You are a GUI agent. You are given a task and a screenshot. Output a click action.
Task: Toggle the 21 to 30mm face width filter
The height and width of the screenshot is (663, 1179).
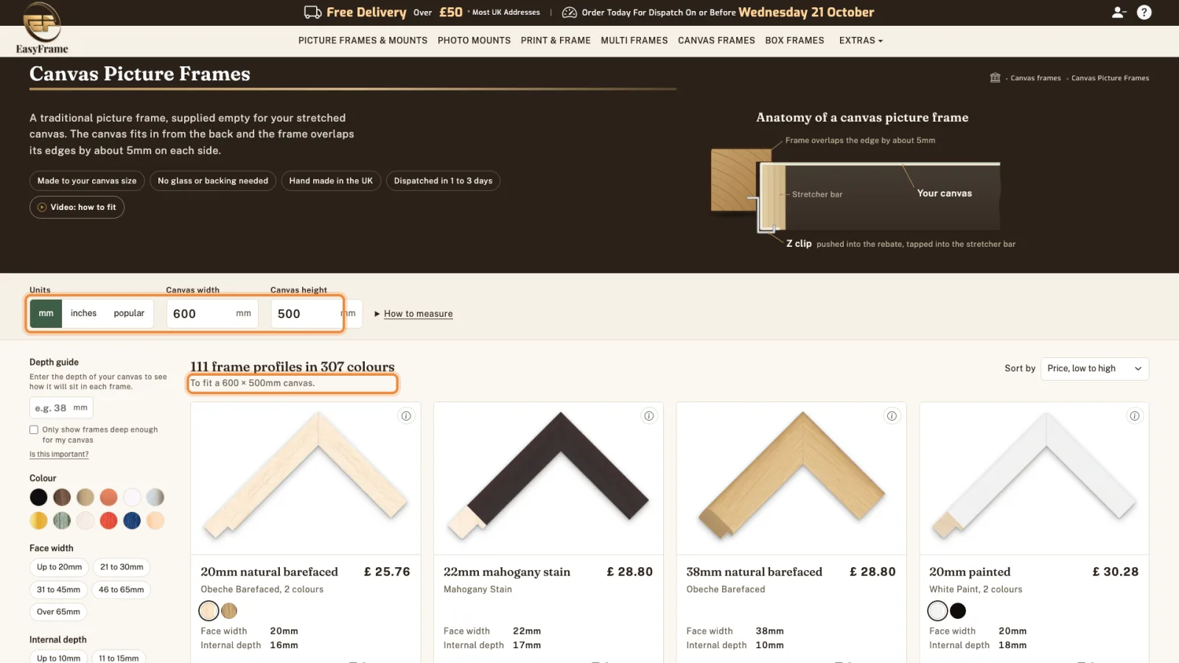pyautogui.click(x=122, y=567)
